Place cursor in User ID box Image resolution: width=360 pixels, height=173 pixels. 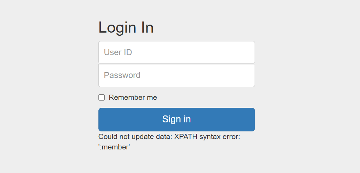pyautogui.click(x=177, y=52)
